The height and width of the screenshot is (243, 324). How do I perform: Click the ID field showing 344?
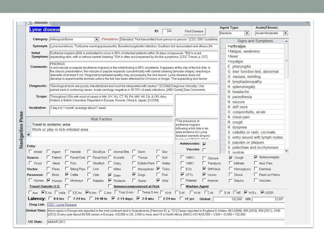[x=167, y=31]
